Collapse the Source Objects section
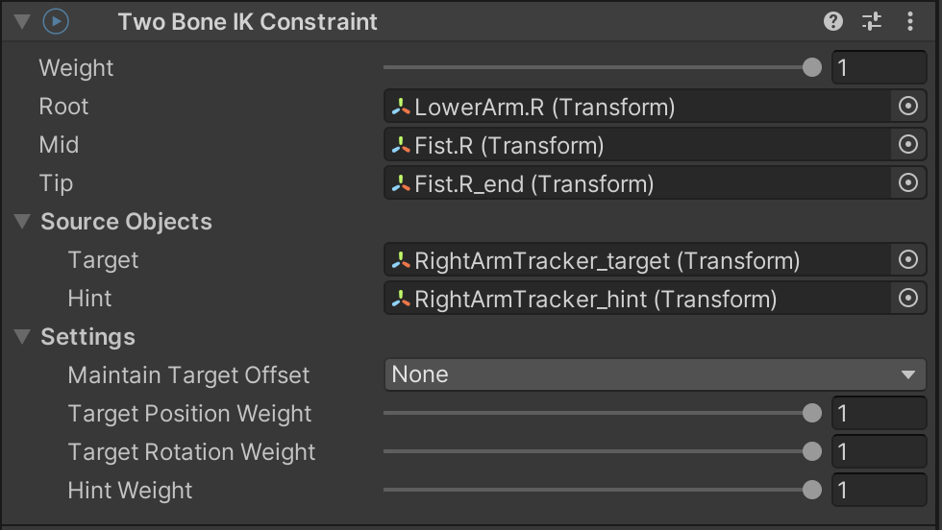Screen dimensions: 942x530 tap(22, 222)
